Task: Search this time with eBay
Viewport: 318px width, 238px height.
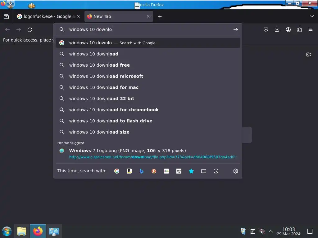Action: tap(166, 171)
